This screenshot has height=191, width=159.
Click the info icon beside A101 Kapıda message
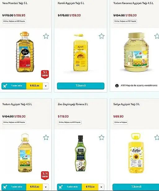(117, 86)
